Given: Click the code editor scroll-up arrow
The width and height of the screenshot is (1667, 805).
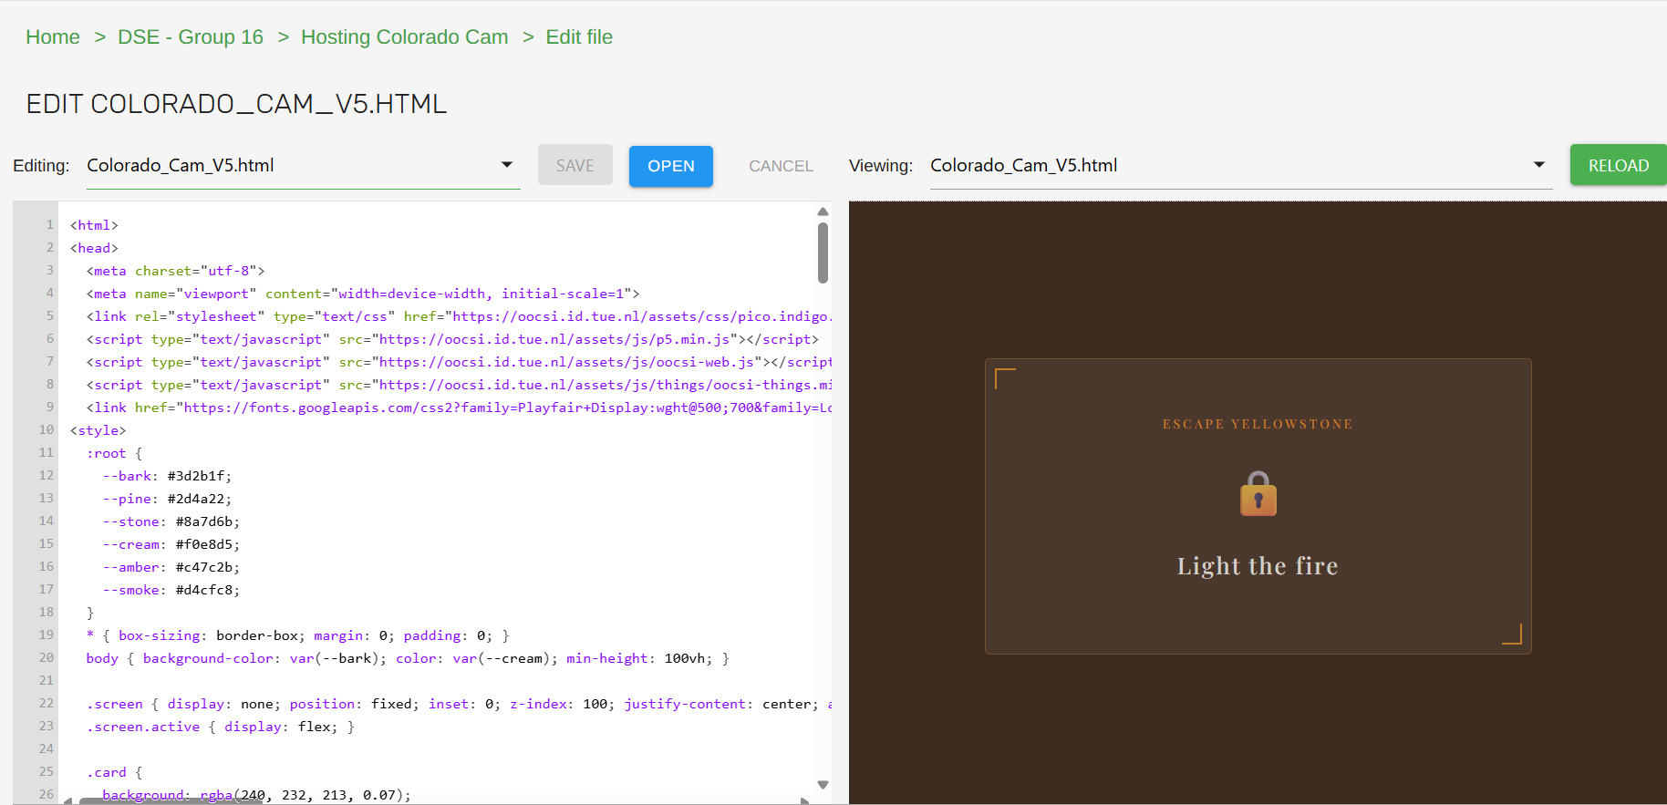Looking at the screenshot, I should (x=823, y=212).
